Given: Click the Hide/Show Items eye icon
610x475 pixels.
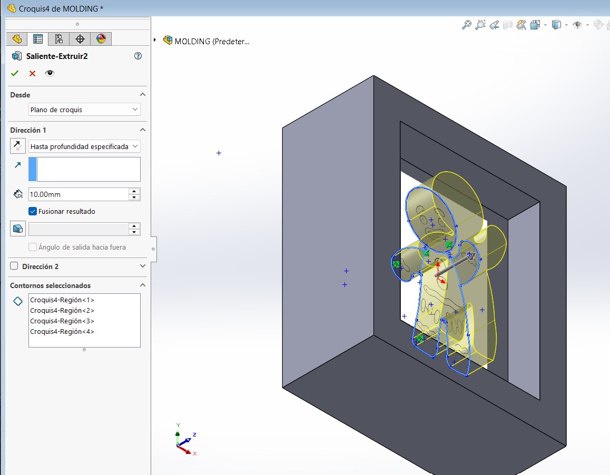Looking at the screenshot, I should click(x=578, y=25).
